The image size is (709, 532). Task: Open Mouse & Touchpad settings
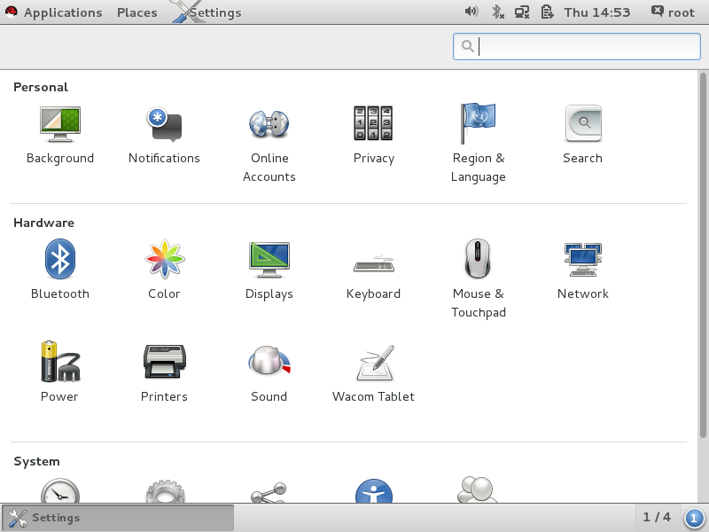[479, 278]
